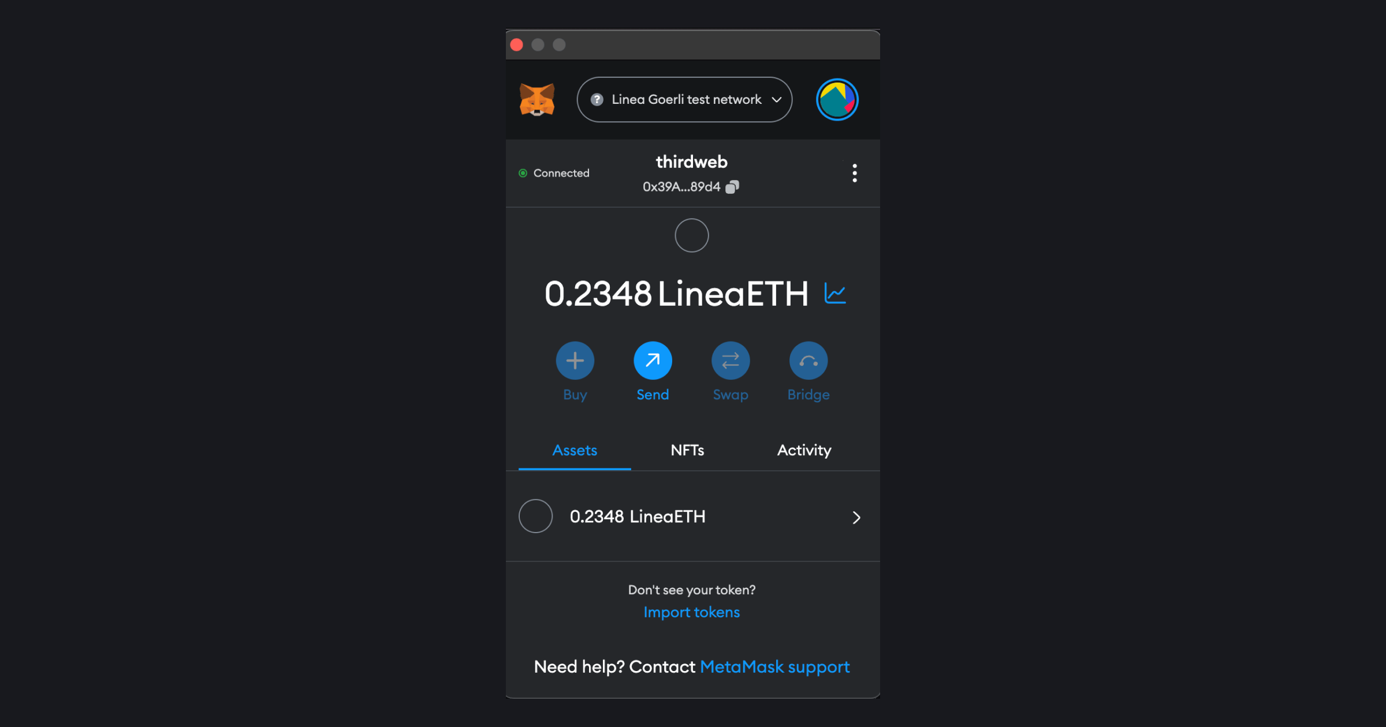1386x727 pixels.
Task: Open the account avatar menu
Action: point(837,99)
